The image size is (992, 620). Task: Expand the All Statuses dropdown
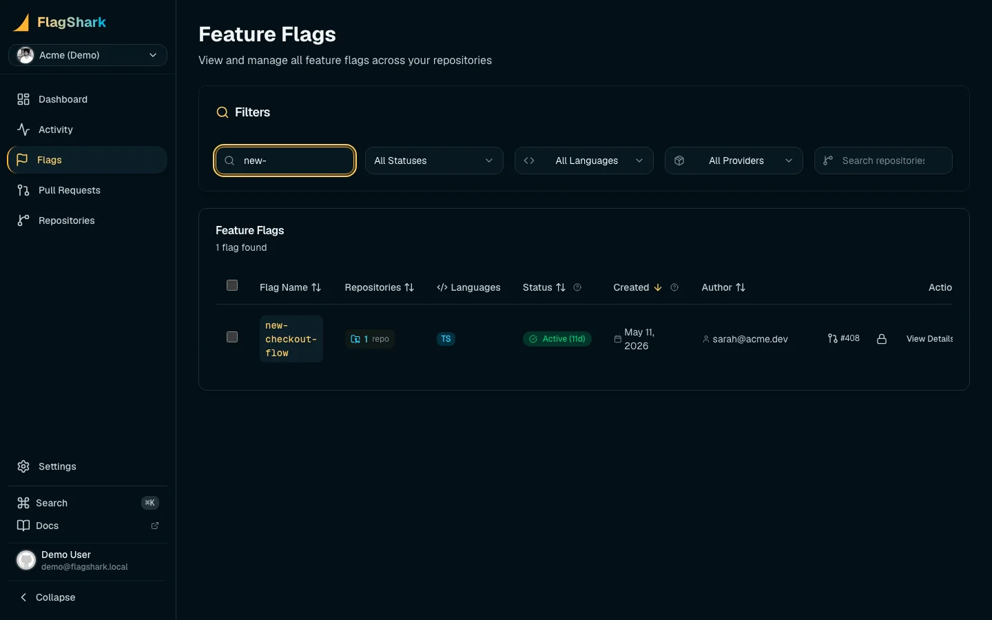pyautogui.click(x=434, y=161)
